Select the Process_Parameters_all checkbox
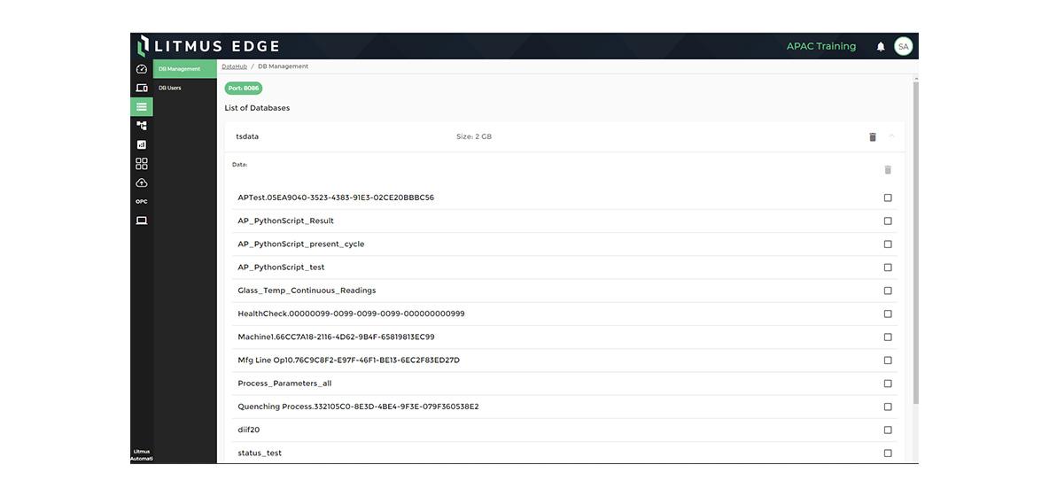This screenshot has height=496, width=1049. 888,384
